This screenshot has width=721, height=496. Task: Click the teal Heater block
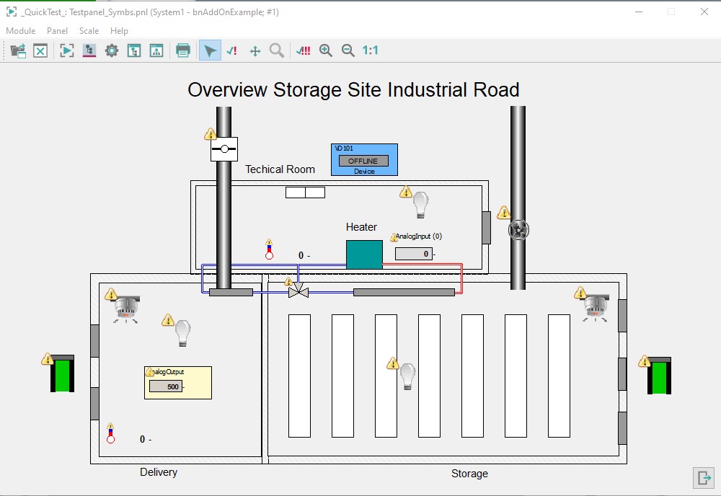point(364,254)
